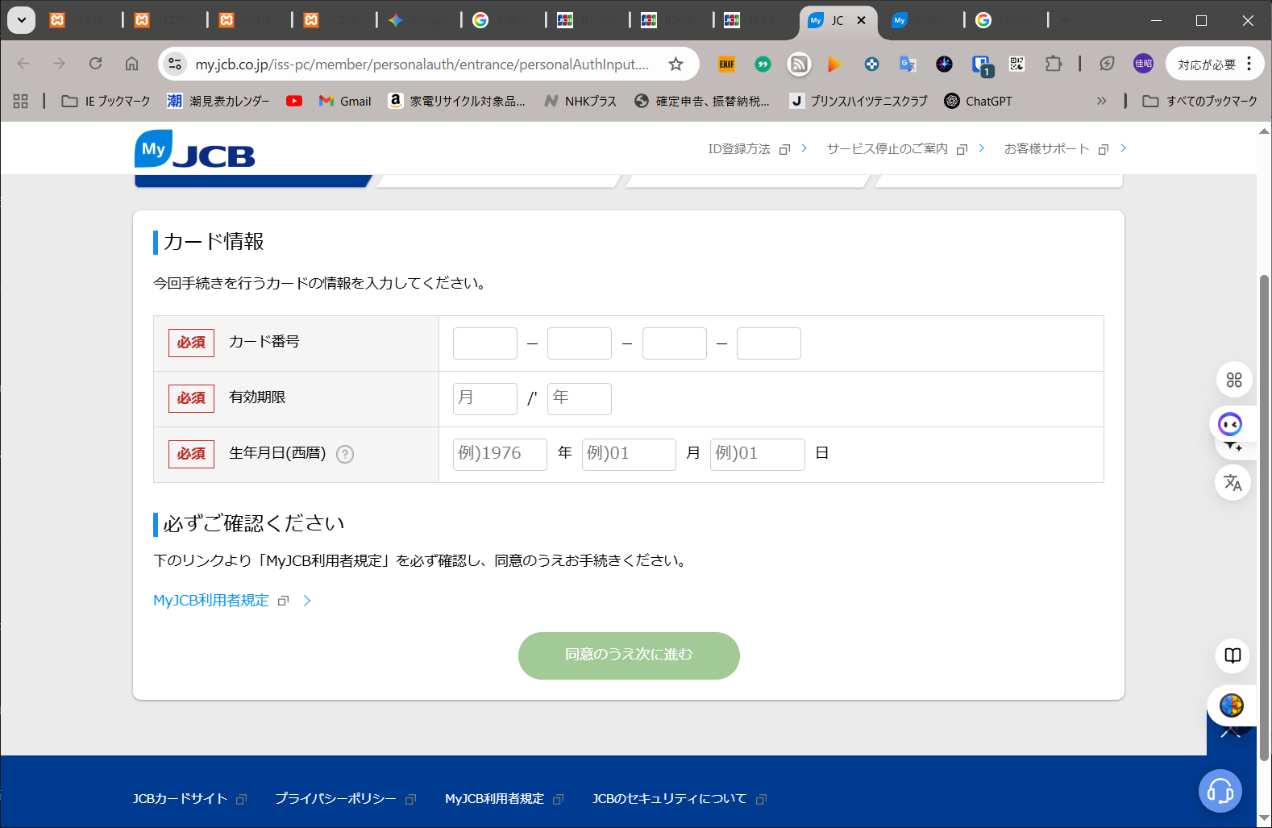Open the tab search dropdown arrow
1272x828 pixels.
[21, 20]
